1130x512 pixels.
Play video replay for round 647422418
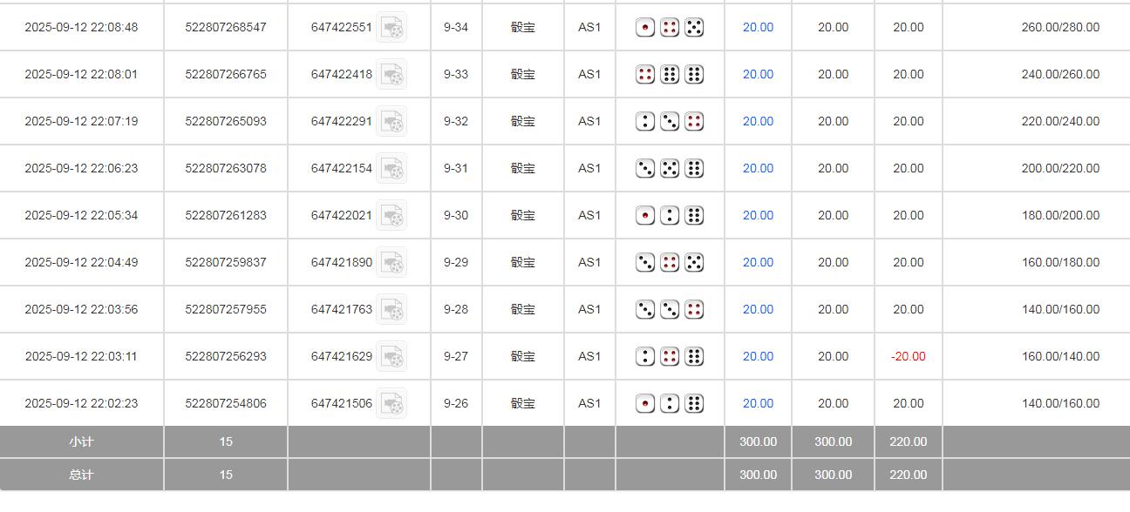click(391, 75)
